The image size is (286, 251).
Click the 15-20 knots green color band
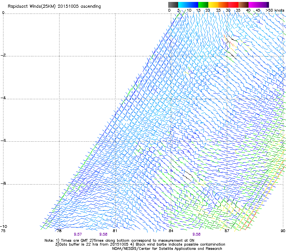pos(203,5)
